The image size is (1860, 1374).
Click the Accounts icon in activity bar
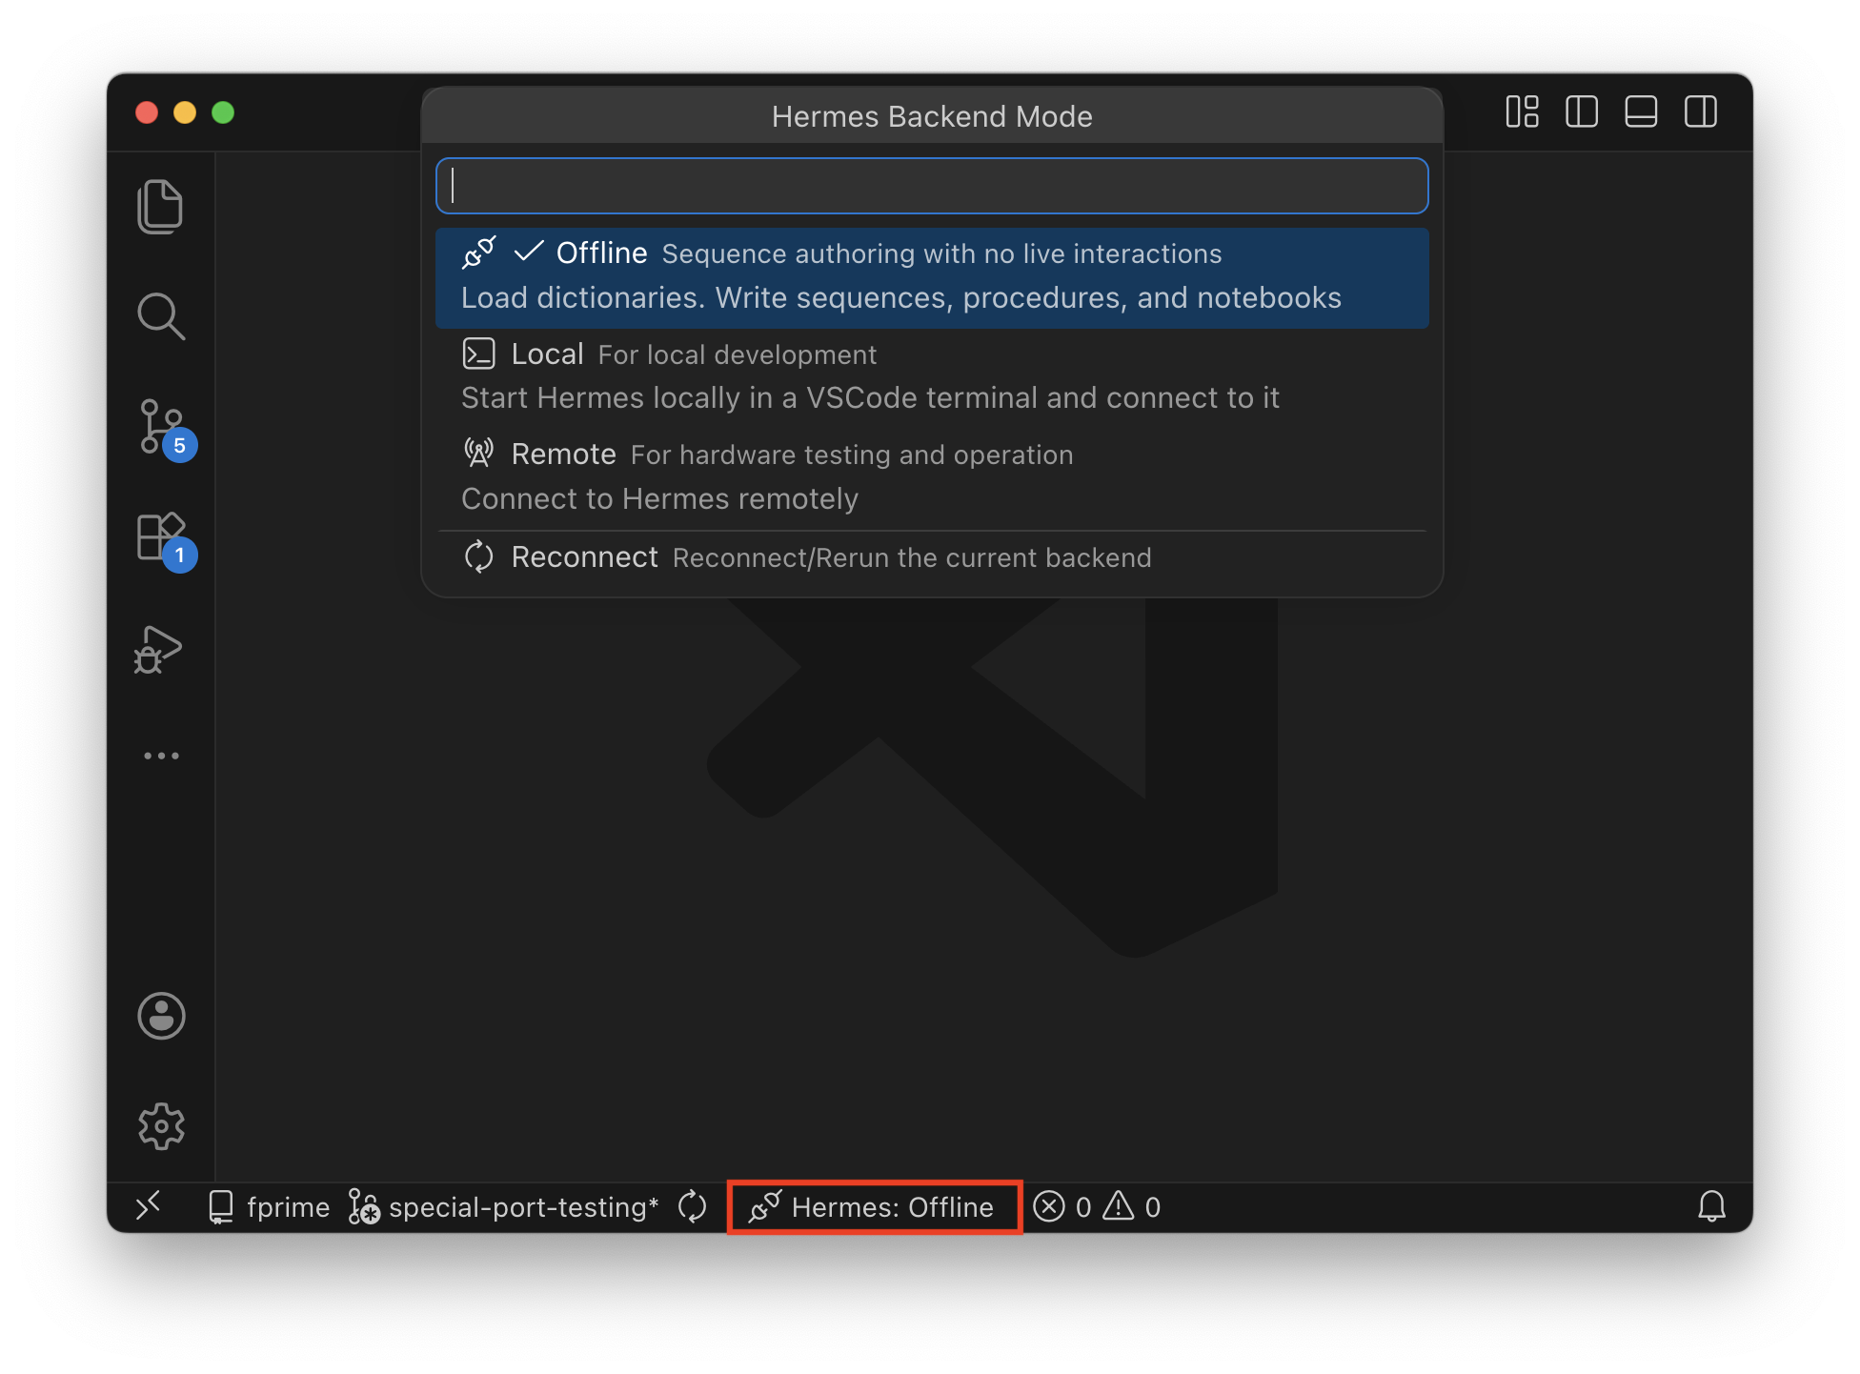click(160, 1016)
